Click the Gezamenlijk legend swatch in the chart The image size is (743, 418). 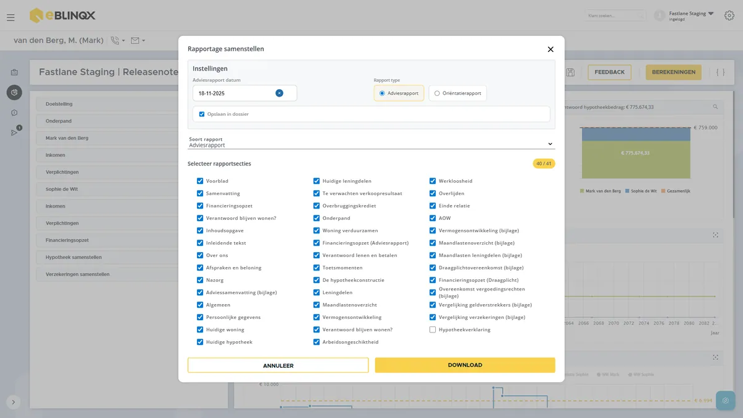tap(663, 191)
